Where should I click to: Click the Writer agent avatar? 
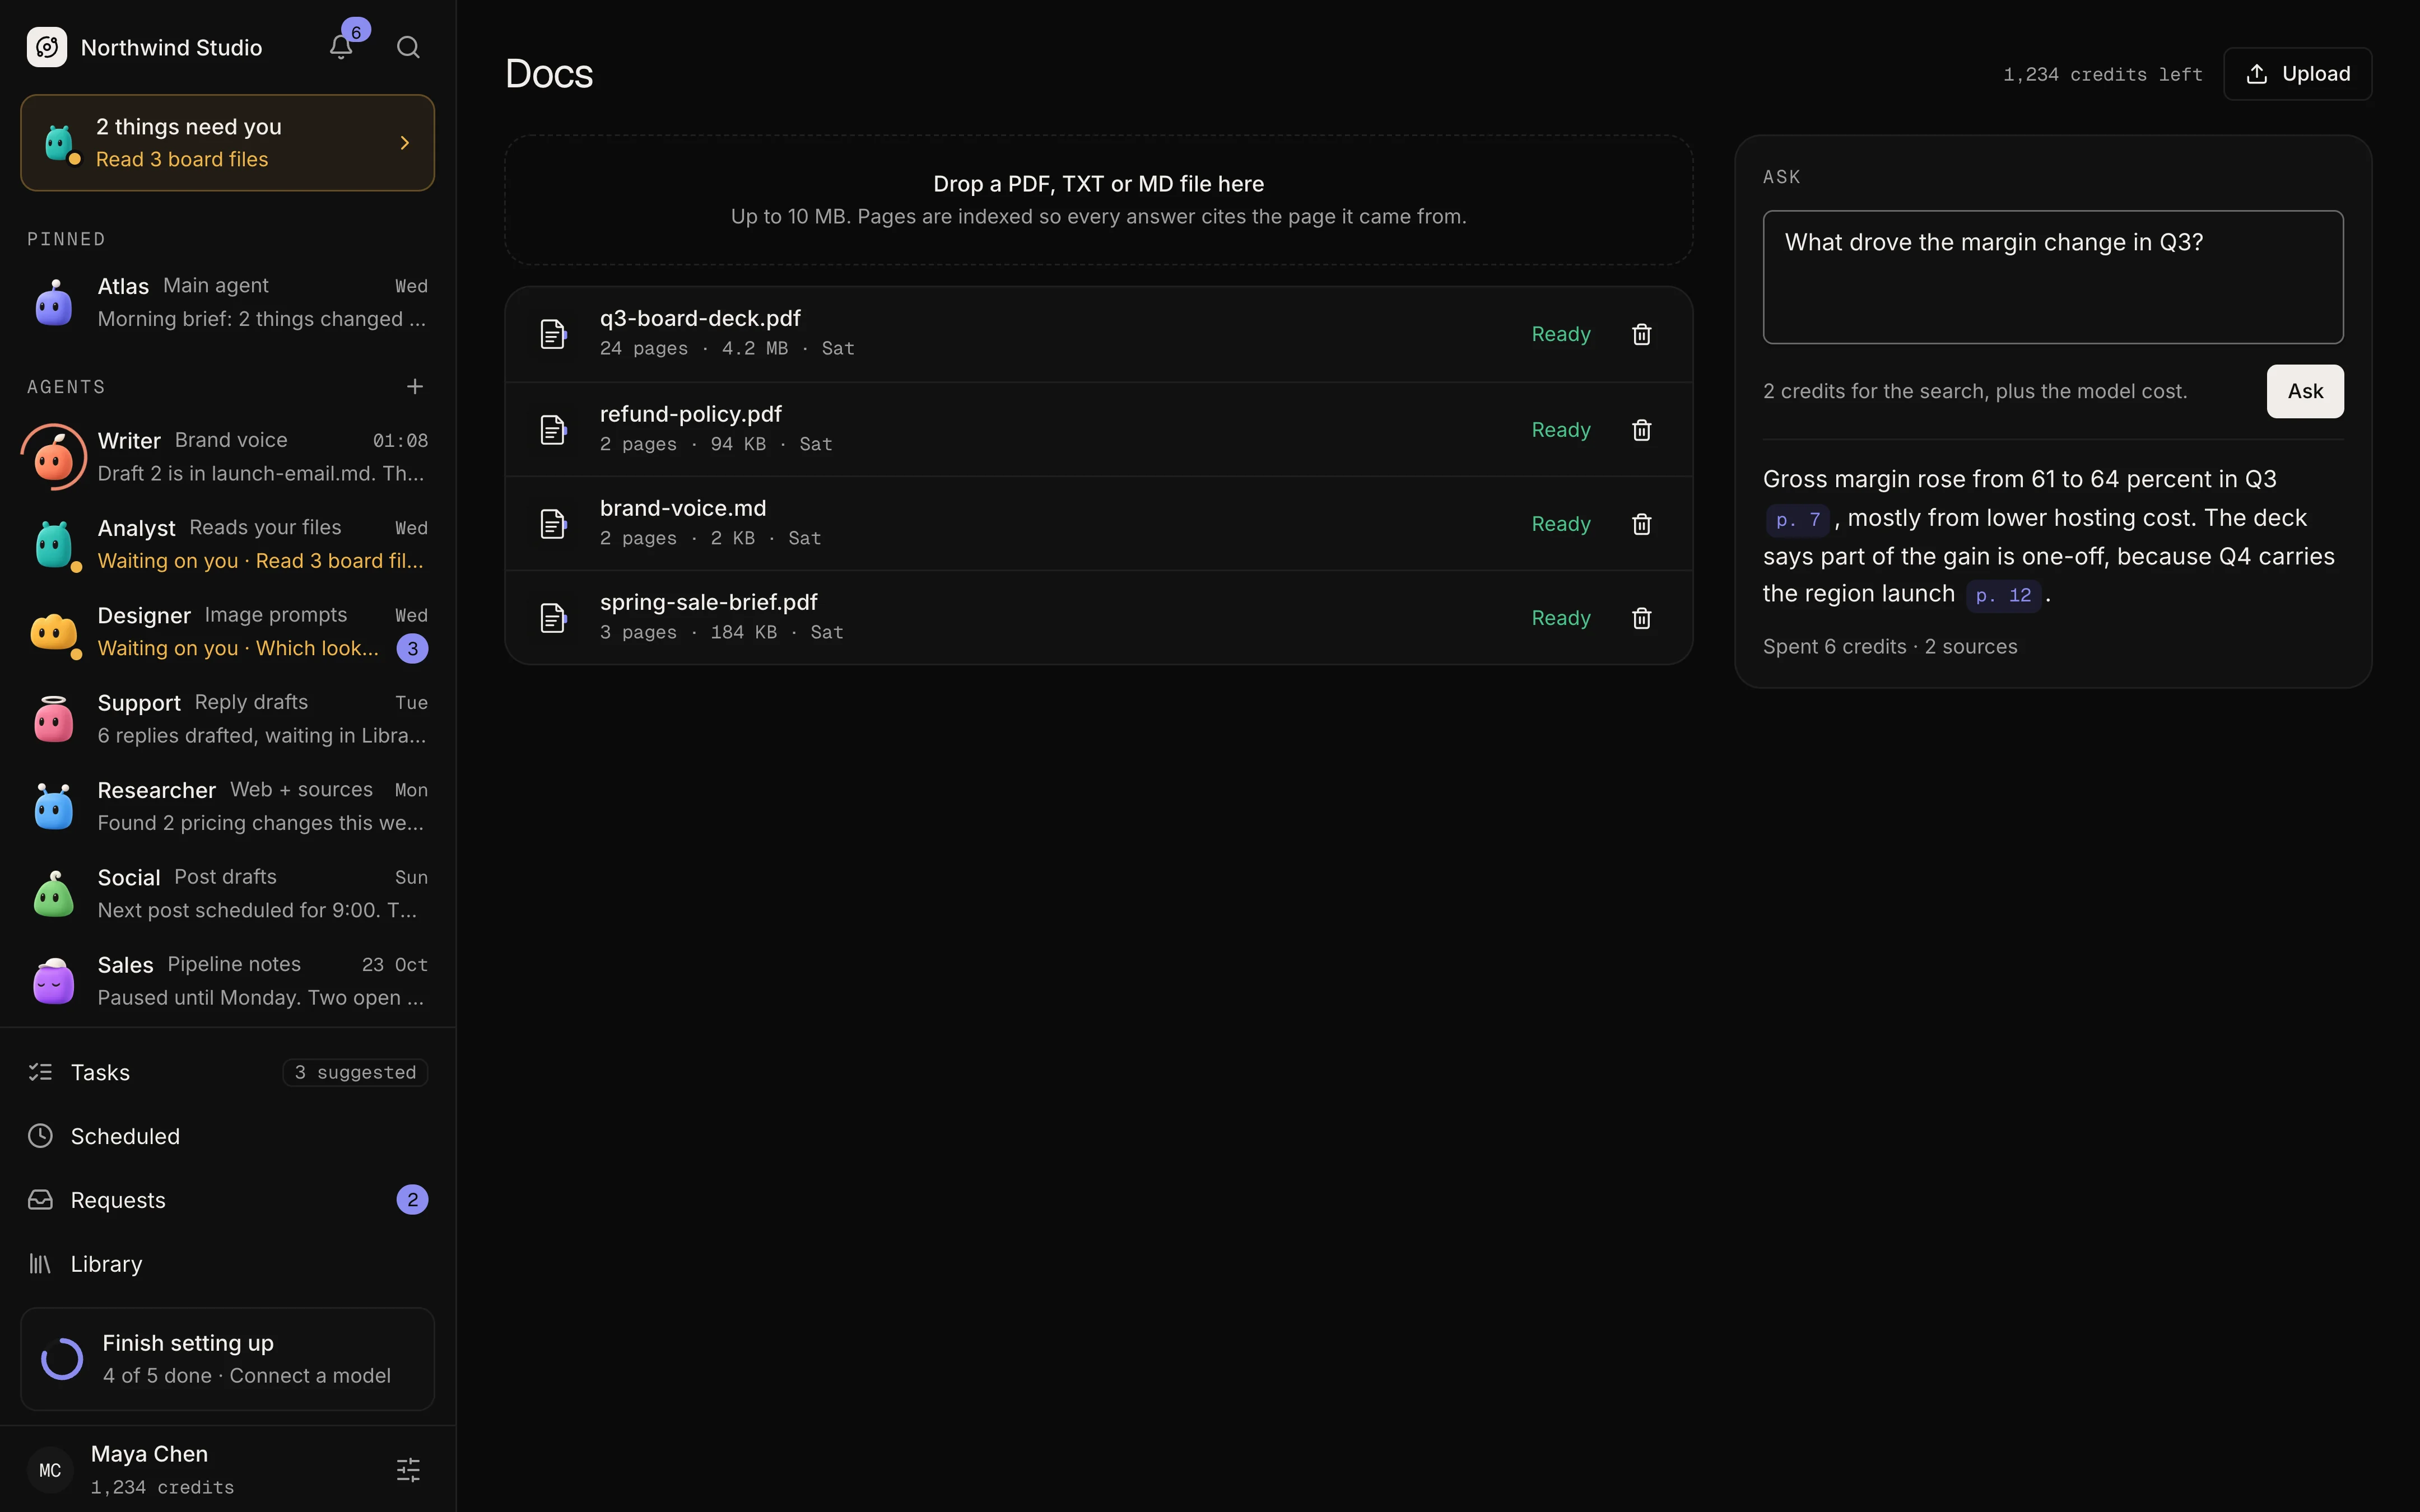[x=54, y=457]
